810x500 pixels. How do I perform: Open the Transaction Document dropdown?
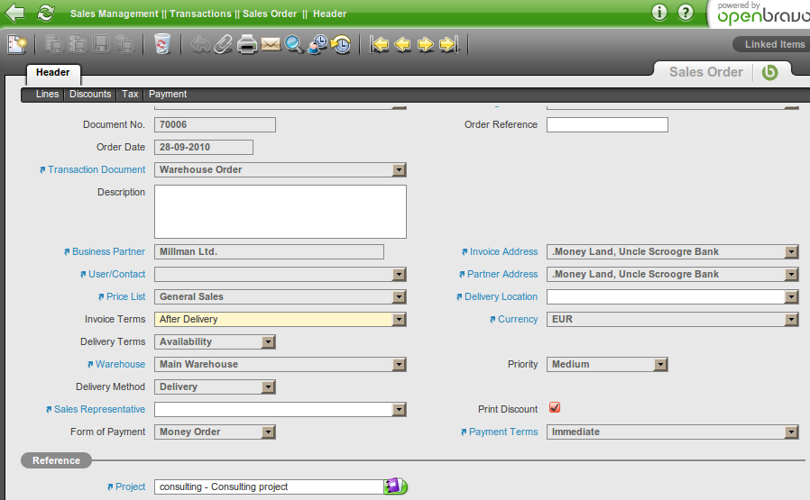399,169
